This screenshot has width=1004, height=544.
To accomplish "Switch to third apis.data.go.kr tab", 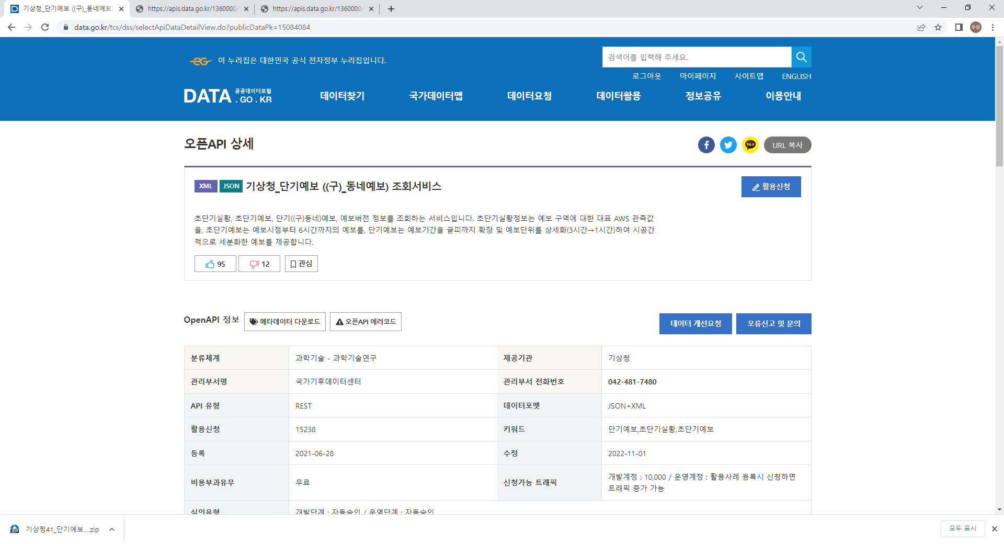I will click(317, 9).
